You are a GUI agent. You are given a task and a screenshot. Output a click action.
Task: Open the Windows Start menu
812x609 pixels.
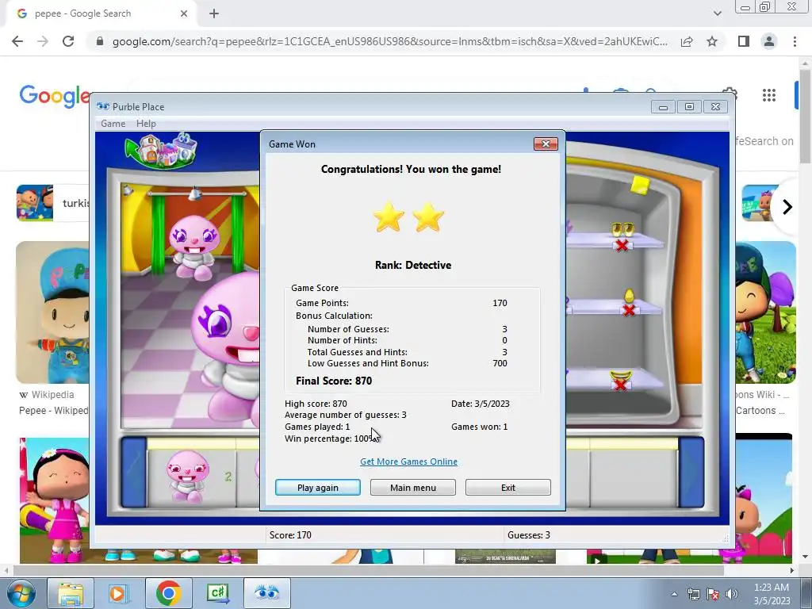pyautogui.click(x=21, y=593)
